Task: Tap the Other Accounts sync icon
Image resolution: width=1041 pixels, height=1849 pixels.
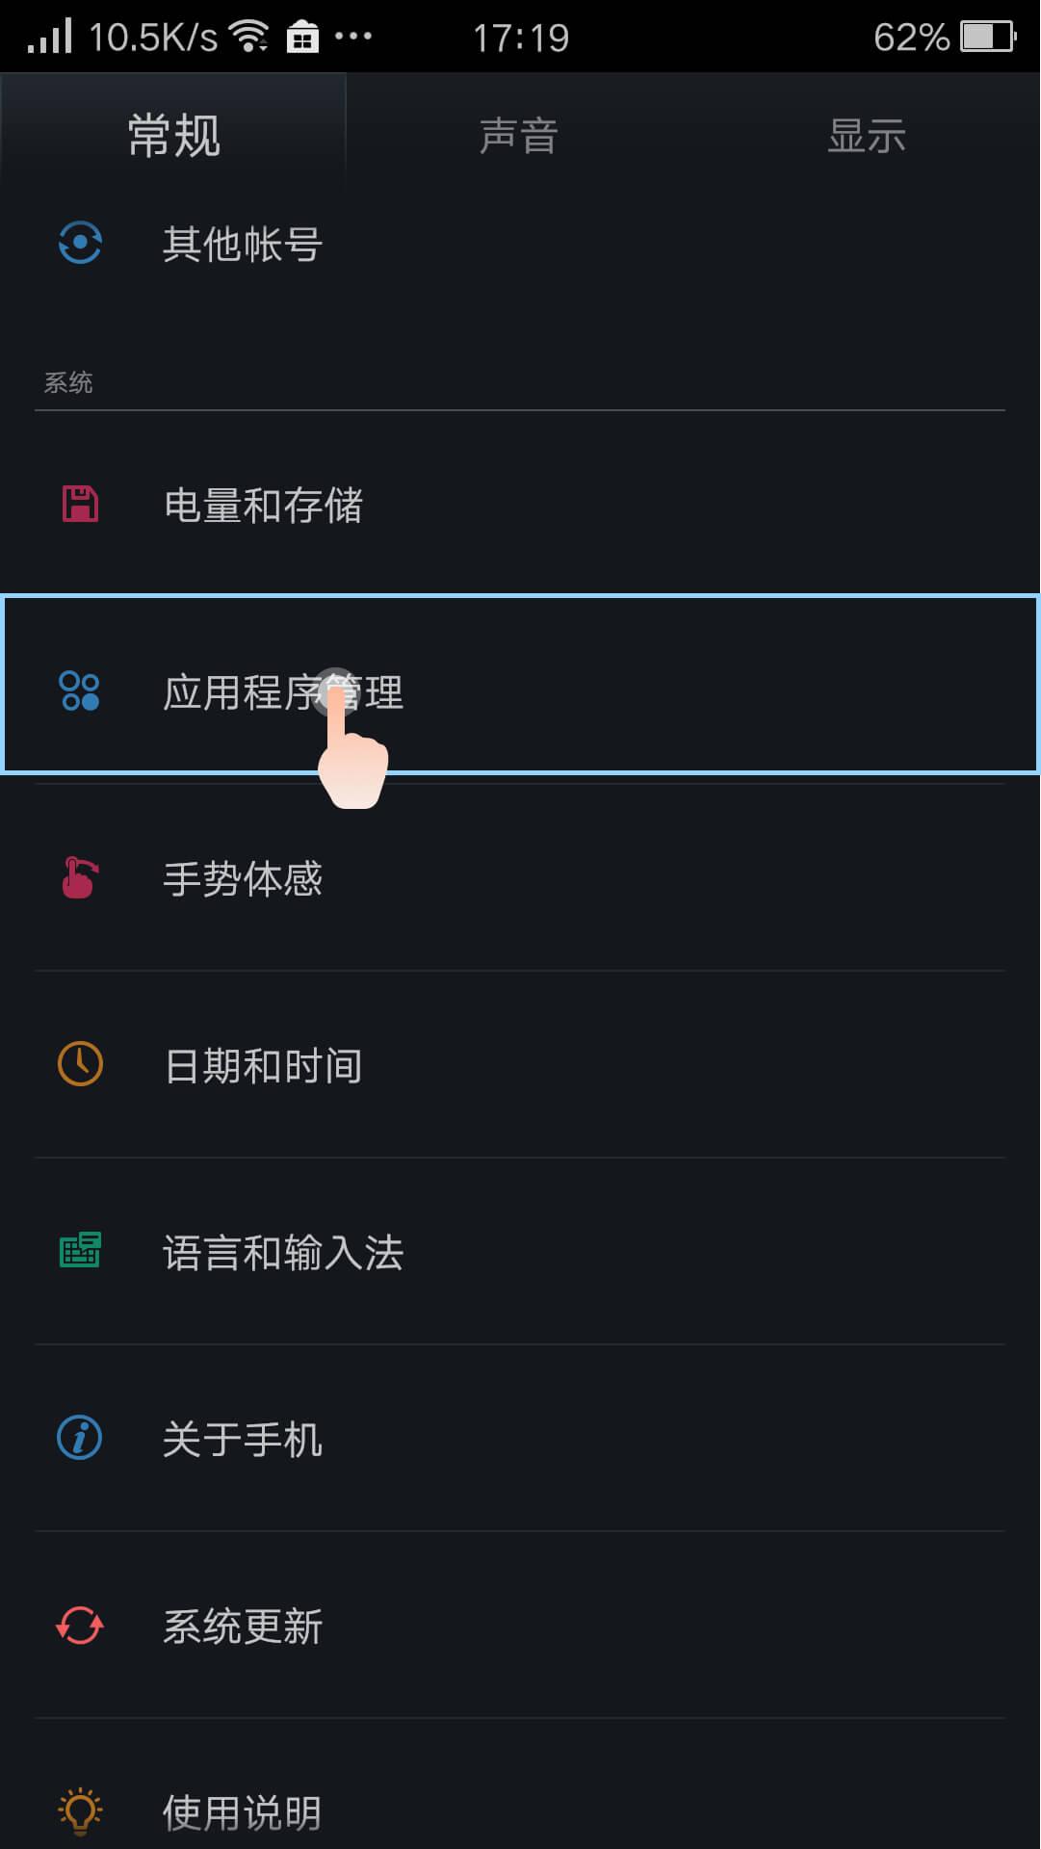Action: point(80,244)
